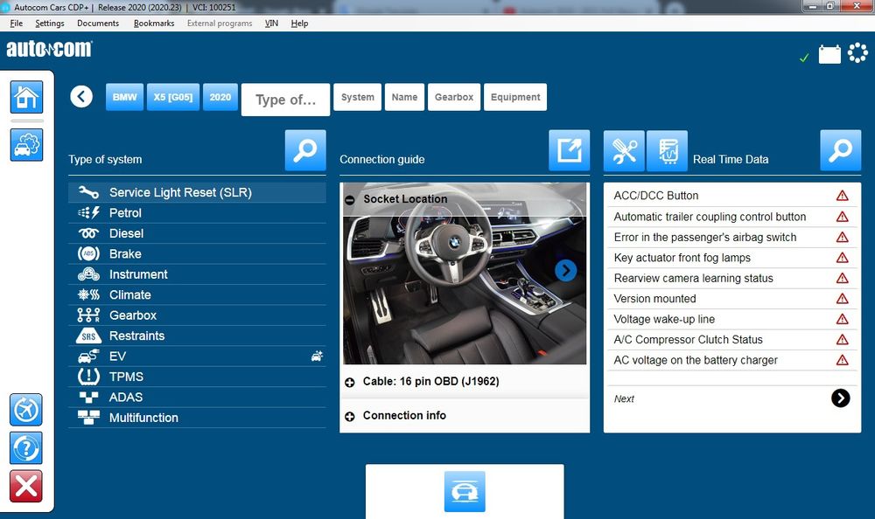Click the Next label in Real Time Data

[x=624, y=399]
